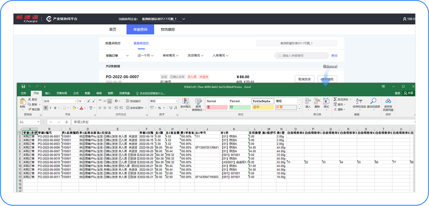Click the comma style number format
The image size is (429, 206).
(164, 108)
